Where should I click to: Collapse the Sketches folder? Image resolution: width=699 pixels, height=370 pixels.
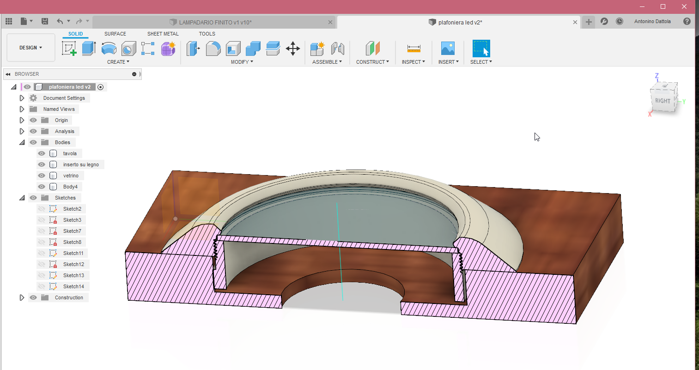22,198
